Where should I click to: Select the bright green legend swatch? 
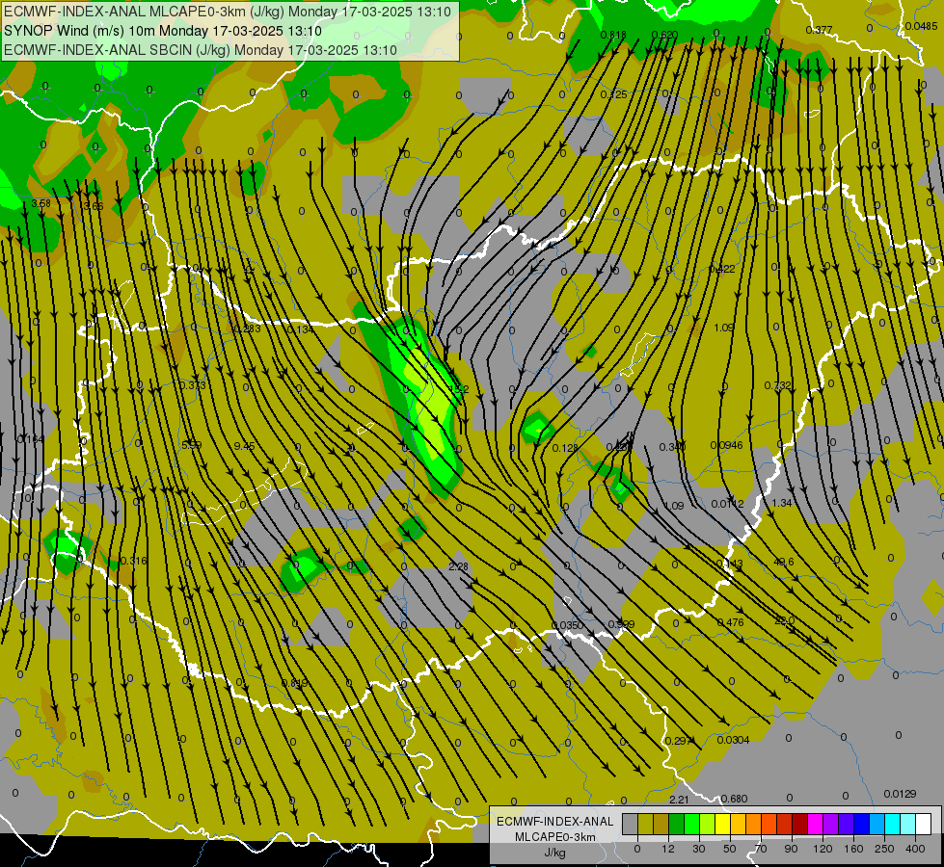[x=691, y=824]
